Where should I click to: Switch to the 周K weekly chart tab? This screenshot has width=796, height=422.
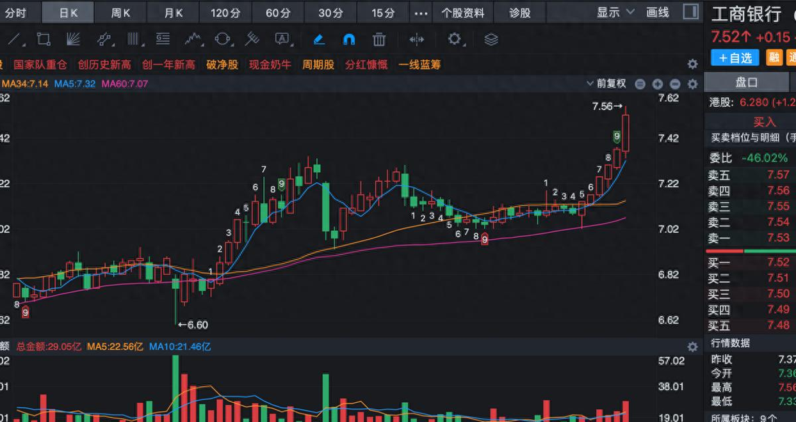tap(120, 12)
